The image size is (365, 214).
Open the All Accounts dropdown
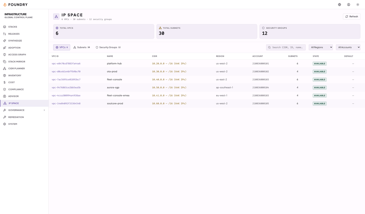(348, 47)
